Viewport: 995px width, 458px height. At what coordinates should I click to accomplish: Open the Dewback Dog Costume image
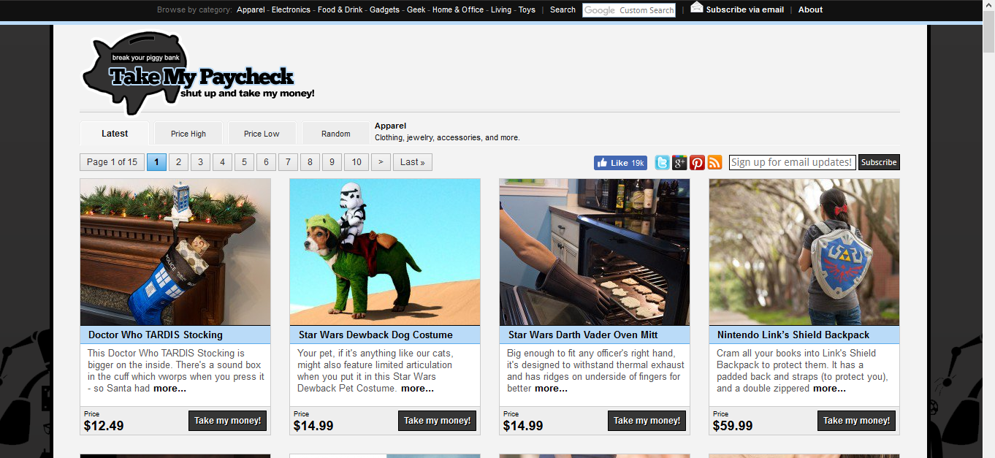point(385,252)
